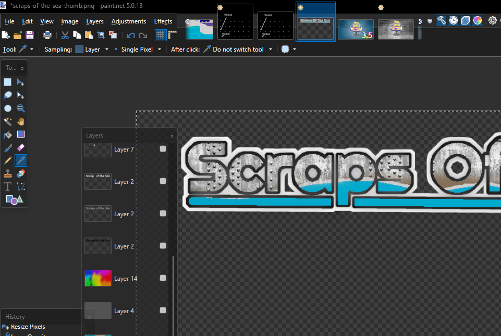The height and width of the screenshot is (336, 501).
Task: Toggle visibility checkbox for Layer 7
Action: (163, 149)
